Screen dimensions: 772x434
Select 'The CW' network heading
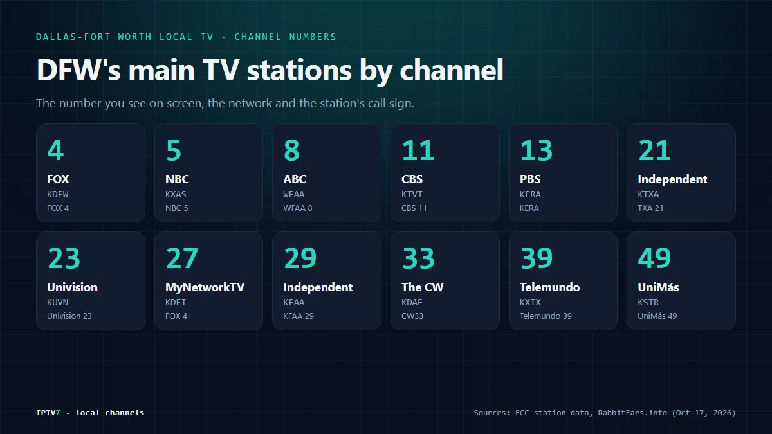pyautogui.click(x=423, y=287)
